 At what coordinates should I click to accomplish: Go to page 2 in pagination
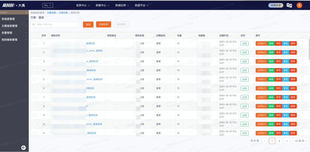(x=279, y=141)
